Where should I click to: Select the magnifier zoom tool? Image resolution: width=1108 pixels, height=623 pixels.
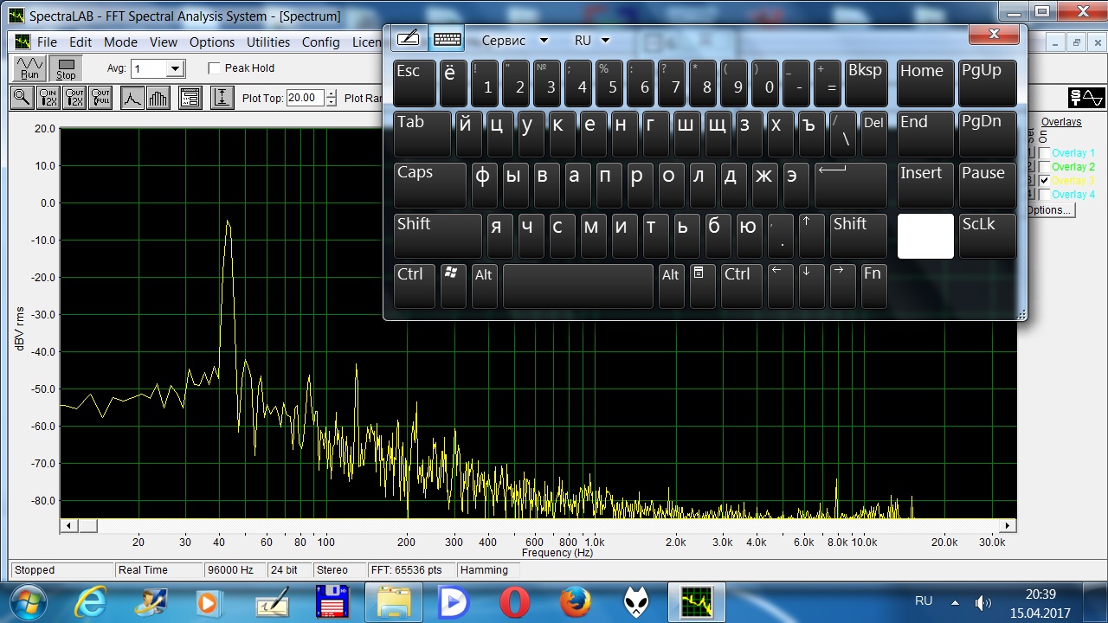22,98
